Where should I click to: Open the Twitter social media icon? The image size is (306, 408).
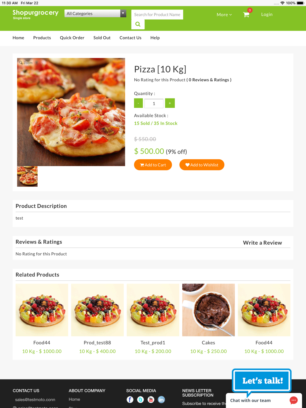(140, 399)
